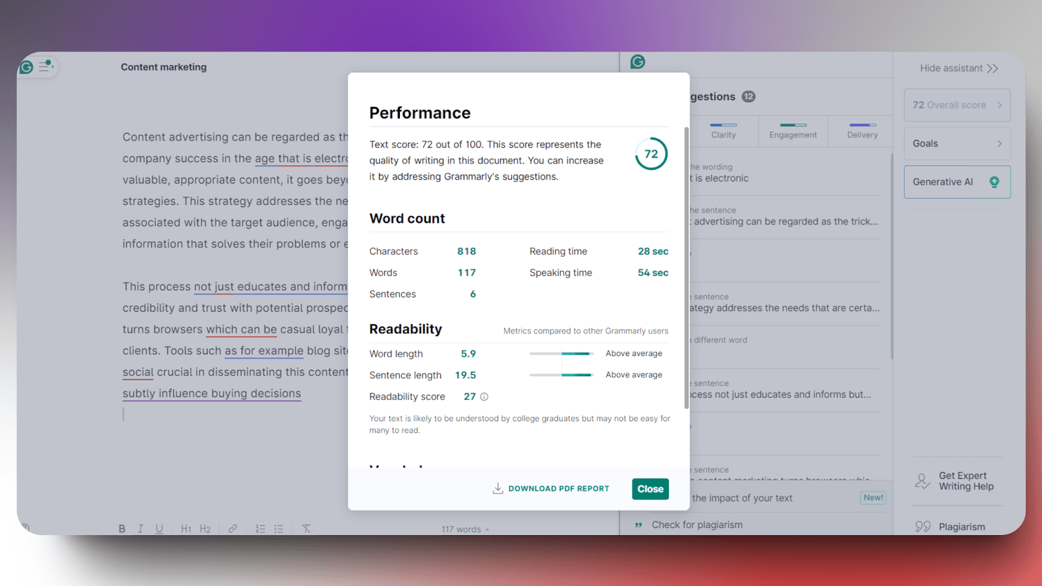Click the Performance heading
Viewport: 1042px width, 586px height.
(420, 113)
